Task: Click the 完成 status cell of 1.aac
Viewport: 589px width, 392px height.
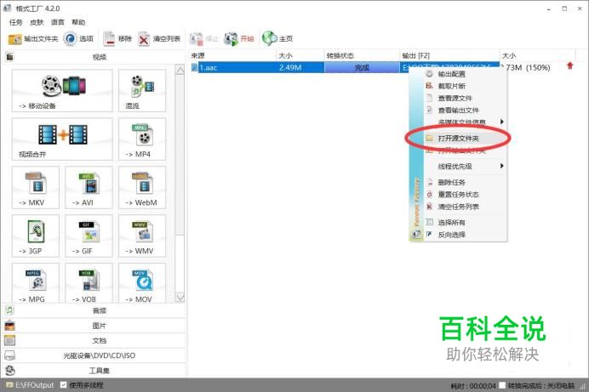Action: (x=362, y=67)
